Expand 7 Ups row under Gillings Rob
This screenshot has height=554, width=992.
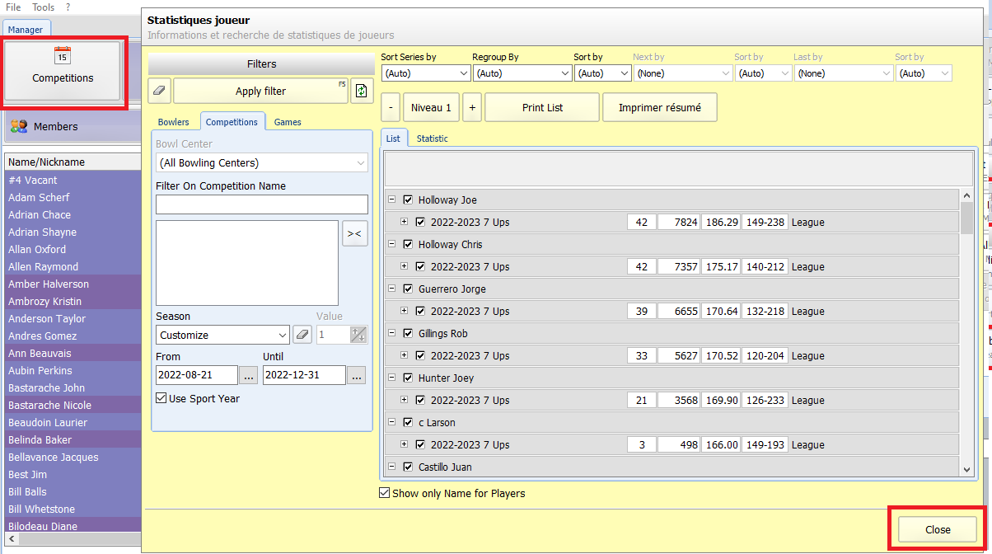tap(404, 355)
